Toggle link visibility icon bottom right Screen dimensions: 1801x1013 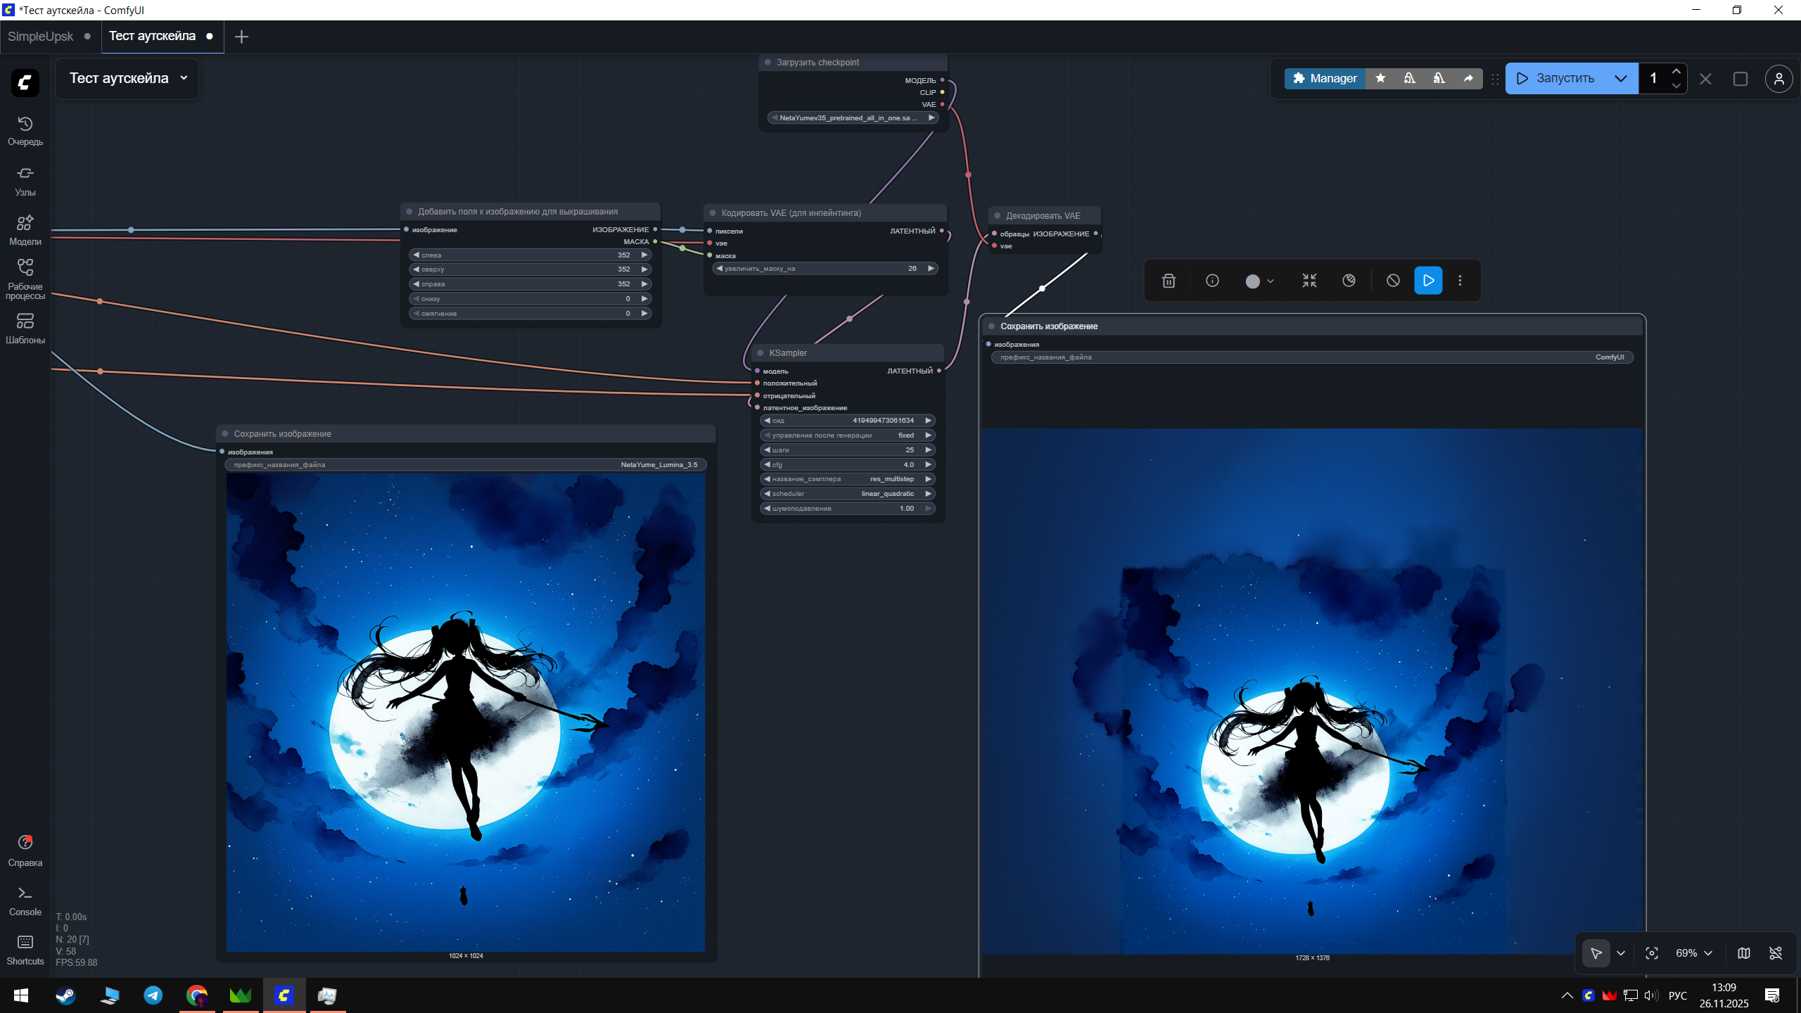click(x=1776, y=953)
